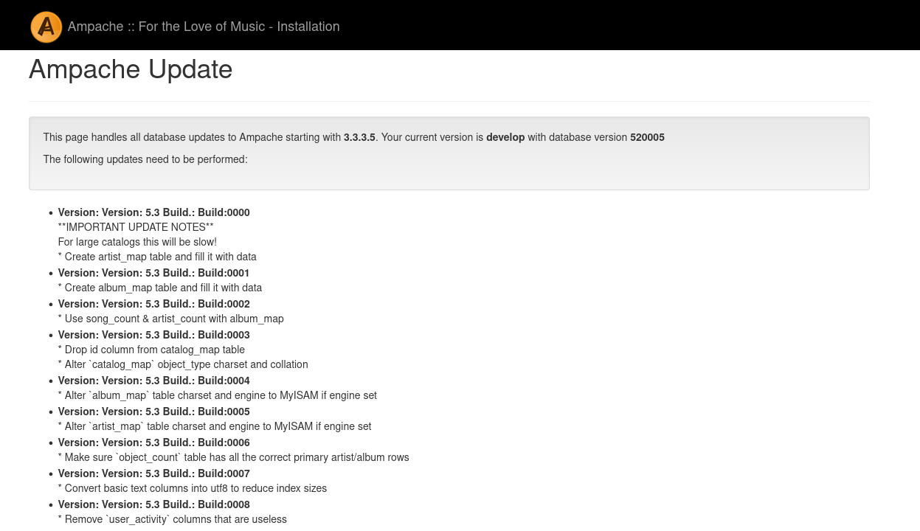Screen dimensions: 920x531
Task: Click the bold 'develop' current version text
Action: [505, 137]
